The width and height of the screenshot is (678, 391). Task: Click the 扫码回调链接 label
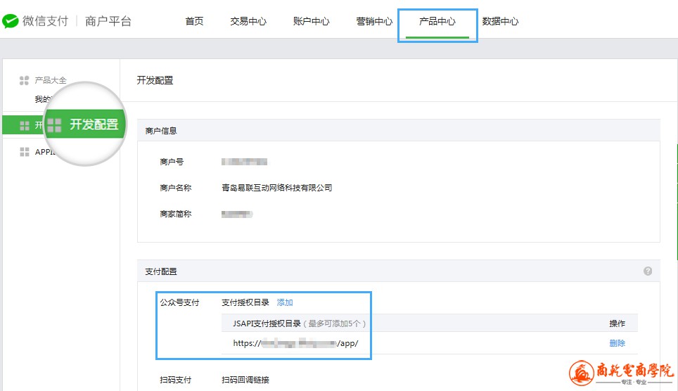pyautogui.click(x=245, y=380)
